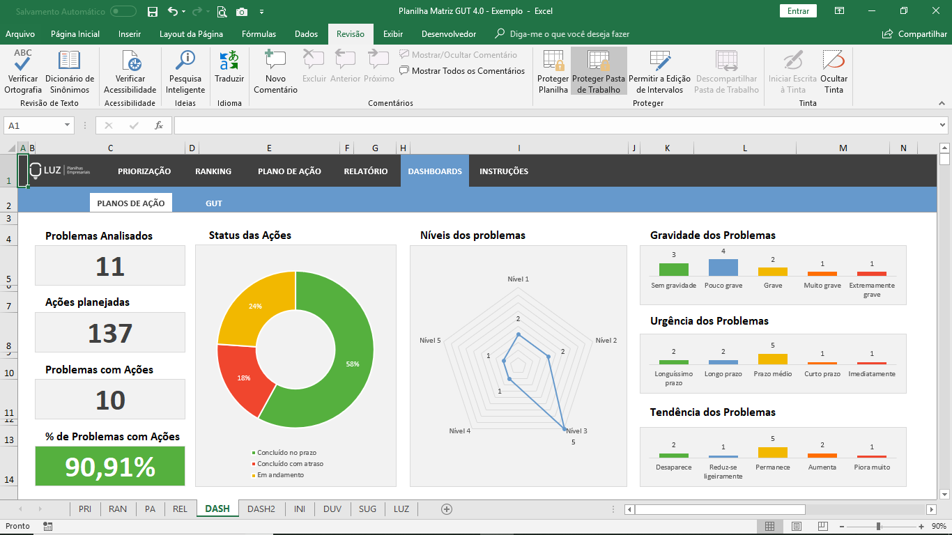Screen dimensions: 952x535
Task: Click Verificar Ortografia spell check icon
Action: coord(23,61)
